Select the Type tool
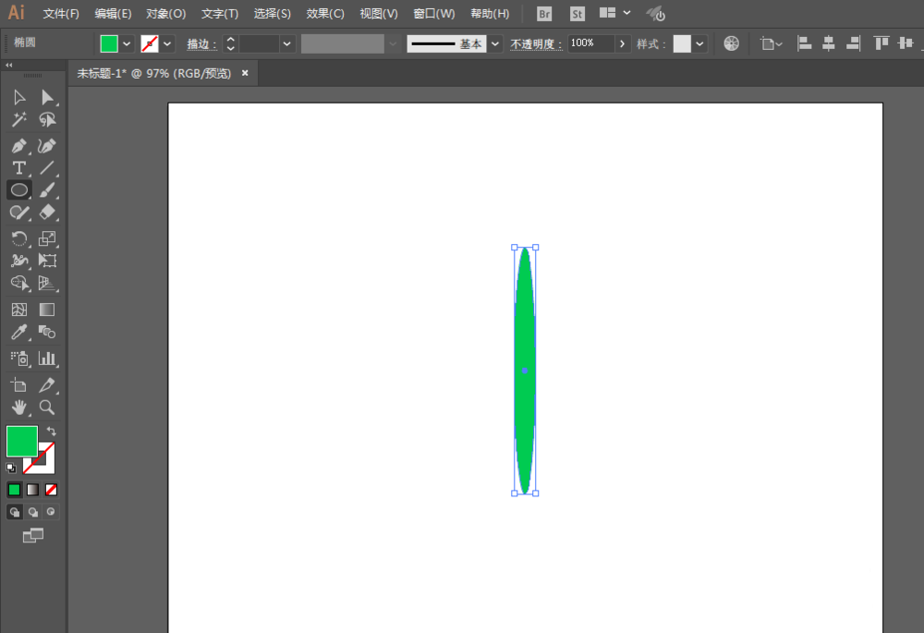Screen dimensions: 924x633 tap(18, 168)
